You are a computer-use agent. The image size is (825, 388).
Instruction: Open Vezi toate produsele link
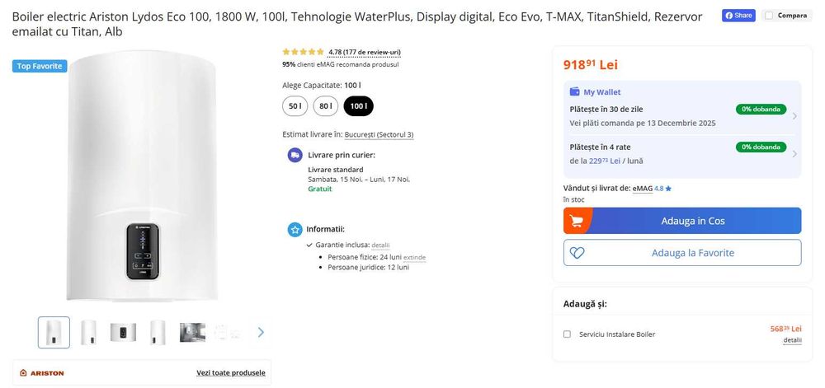pyautogui.click(x=231, y=373)
